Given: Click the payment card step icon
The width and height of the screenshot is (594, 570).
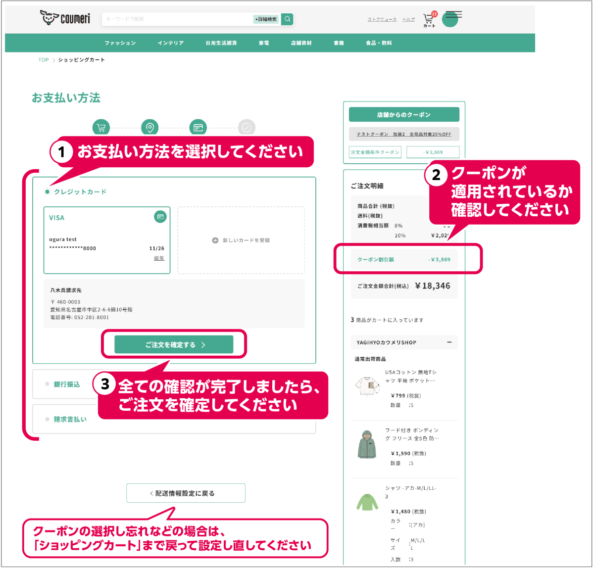Looking at the screenshot, I should (x=198, y=128).
